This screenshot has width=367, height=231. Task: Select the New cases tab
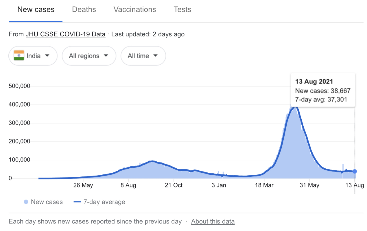point(36,10)
